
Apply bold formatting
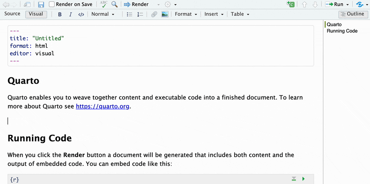(60, 14)
